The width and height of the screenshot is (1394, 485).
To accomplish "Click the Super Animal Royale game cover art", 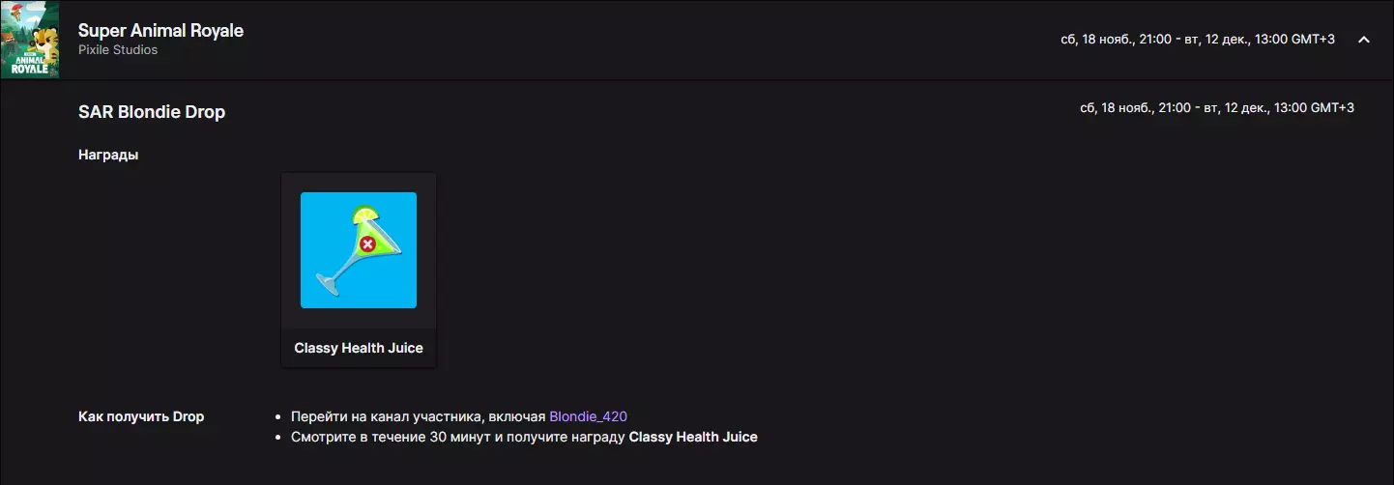I will (x=29, y=40).
